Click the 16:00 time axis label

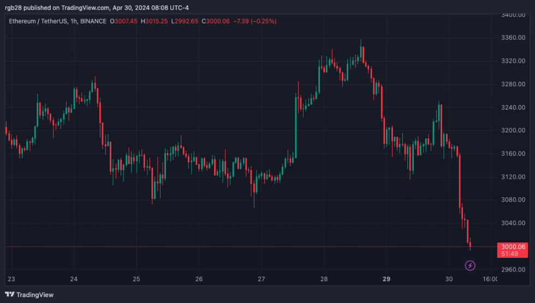click(491, 280)
